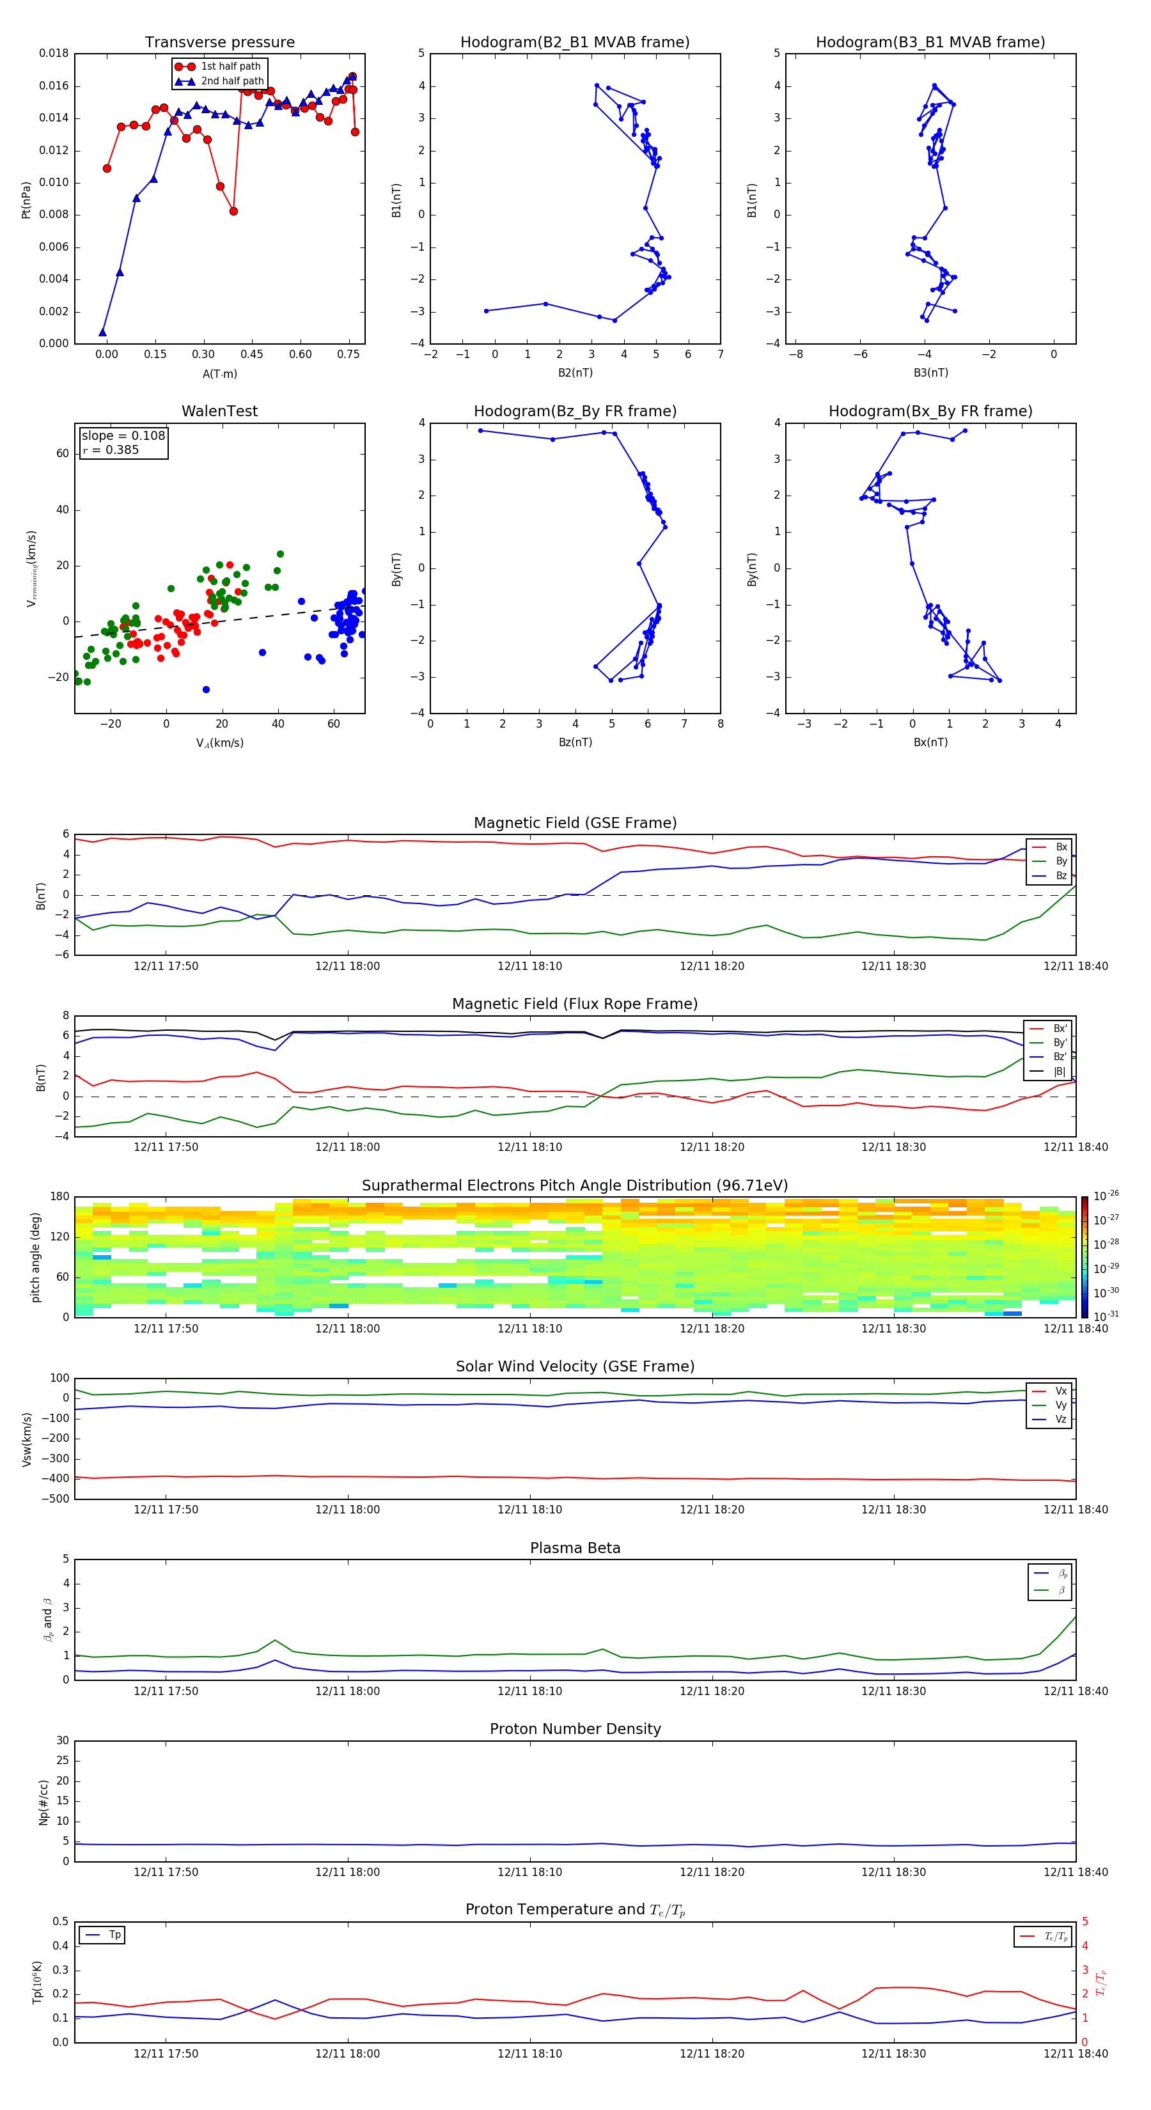This screenshot has height=2110, width=1151.
Task: Click the 'r = 0.385' annotation
Action: point(111,449)
